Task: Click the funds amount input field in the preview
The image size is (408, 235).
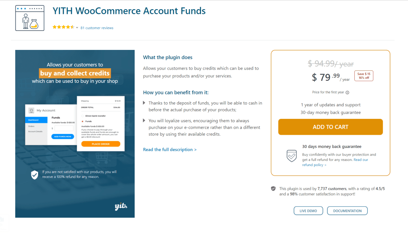Action: (64, 128)
